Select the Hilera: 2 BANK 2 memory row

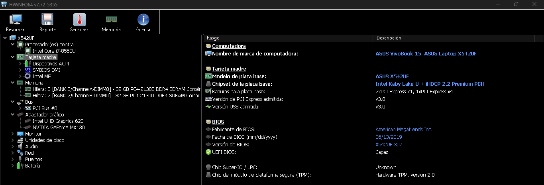point(116,95)
